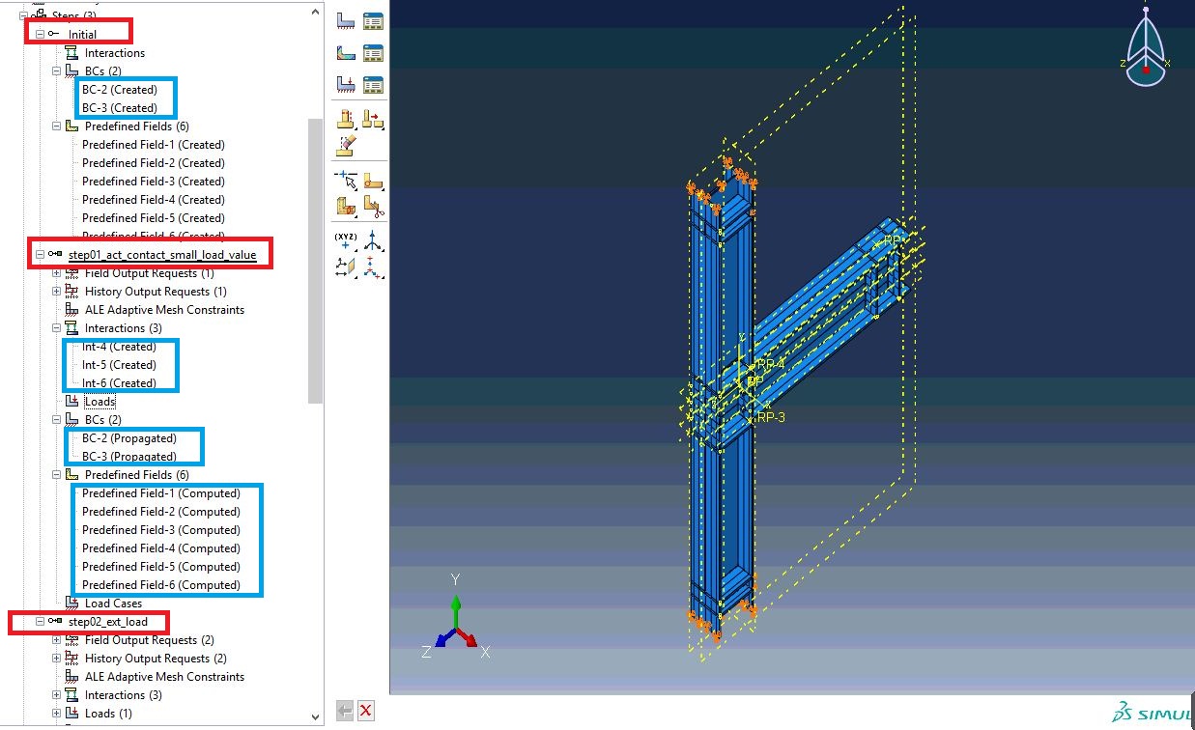The width and height of the screenshot is (1195, 730).
Task: Select the Create Datum Axis tool
Action: (x=373, y=240)
